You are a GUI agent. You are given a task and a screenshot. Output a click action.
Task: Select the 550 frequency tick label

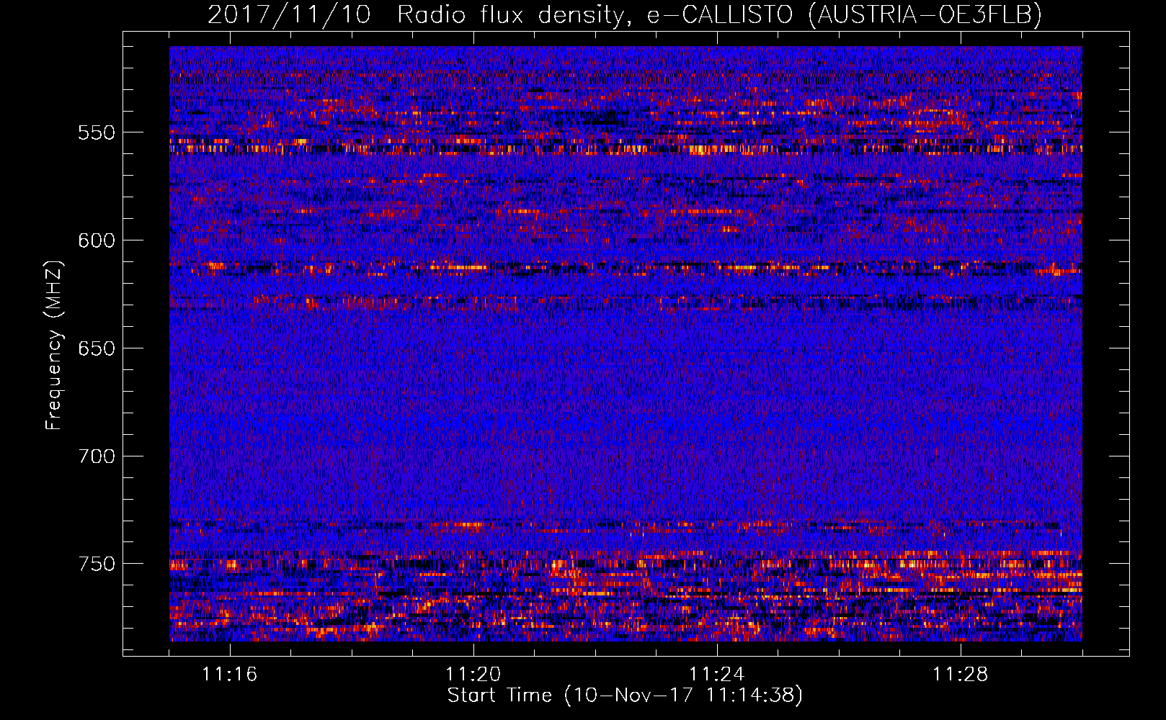97,132
